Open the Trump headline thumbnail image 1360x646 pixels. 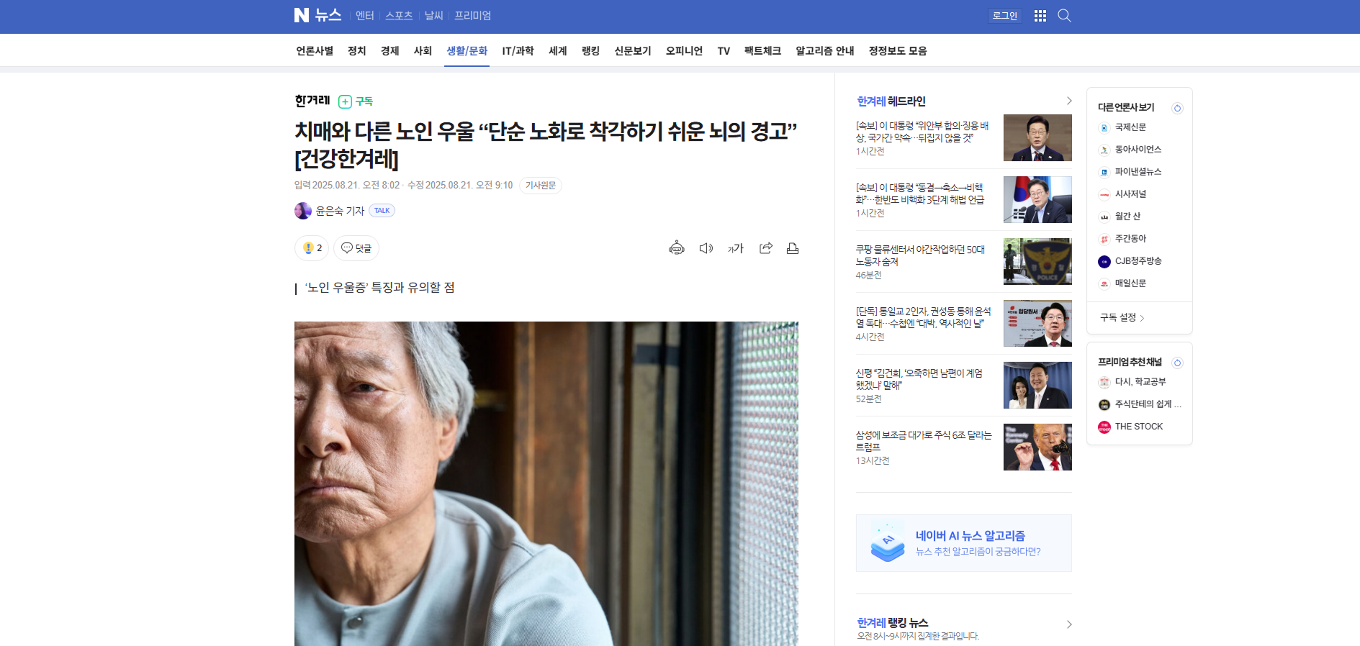click(1037, 447)
